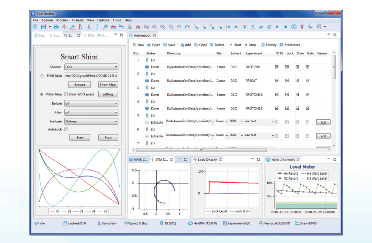Viewport: 372px width, 243px height.
Task: Open the Process menu
Action: click(62, 20)
